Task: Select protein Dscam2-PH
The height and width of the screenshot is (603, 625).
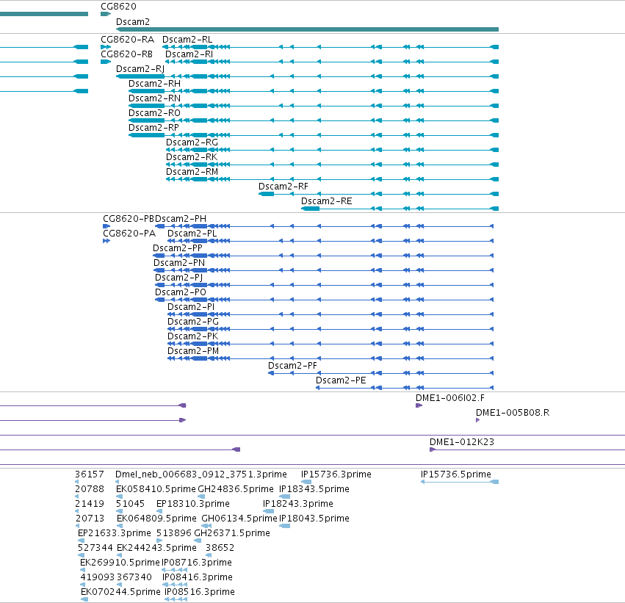Action: click(x=181, y=219)
